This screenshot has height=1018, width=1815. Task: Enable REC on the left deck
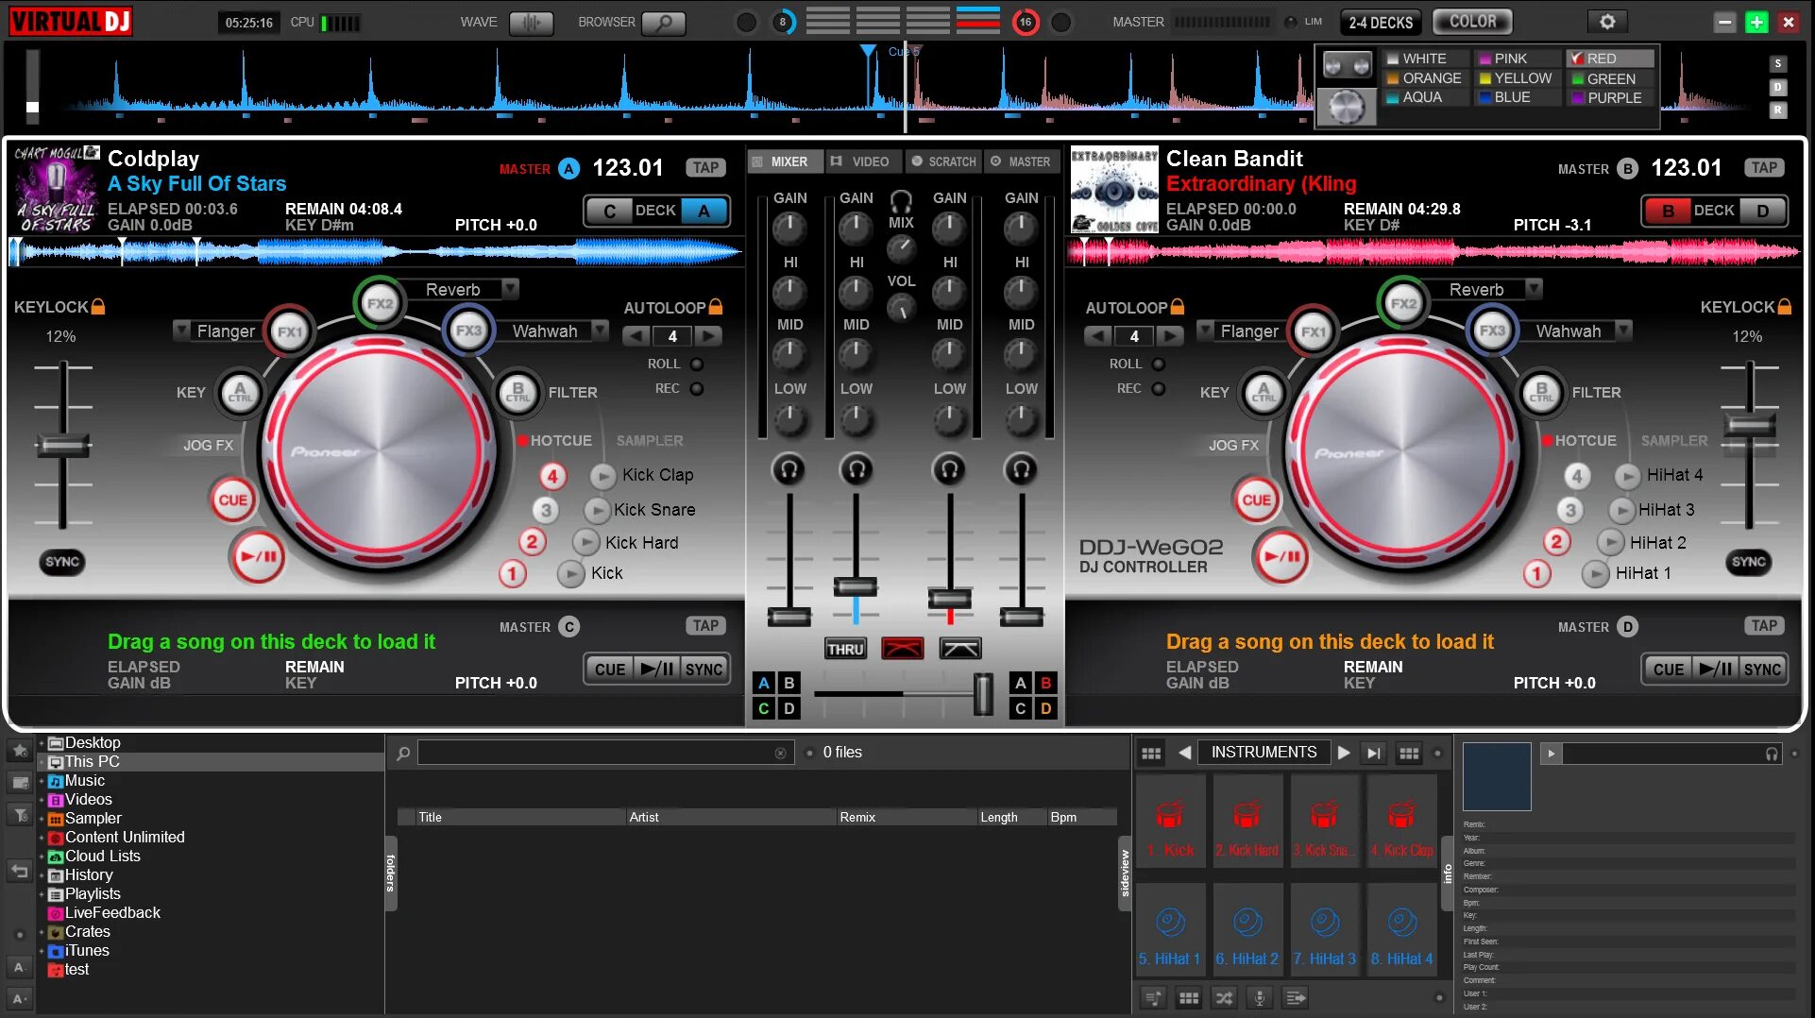click(x=697, y=389)
